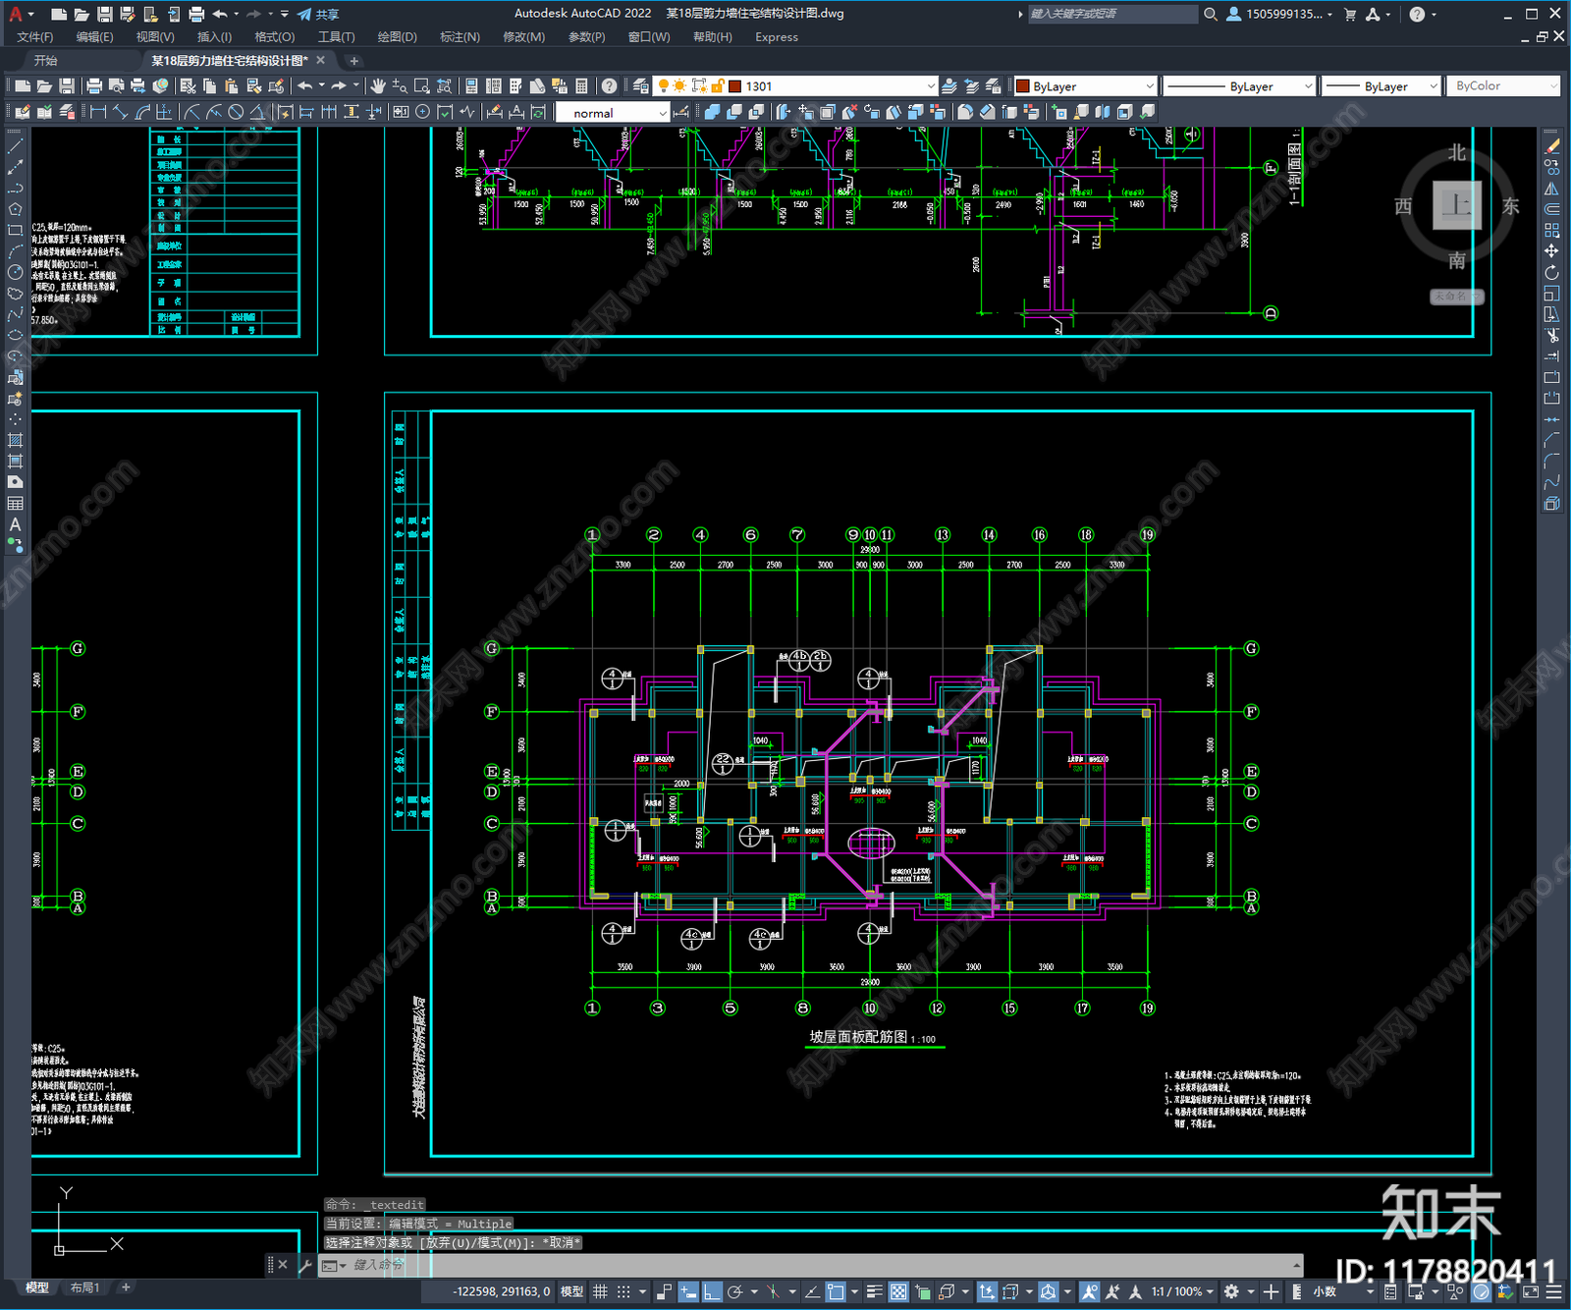This screenshot has height=1310, width=1571.
Task: Click the Zoom Window icon
Action: pos(422,86)
